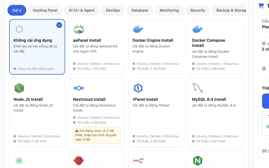Click the blue checkmark on selected card

click(59, 25)
